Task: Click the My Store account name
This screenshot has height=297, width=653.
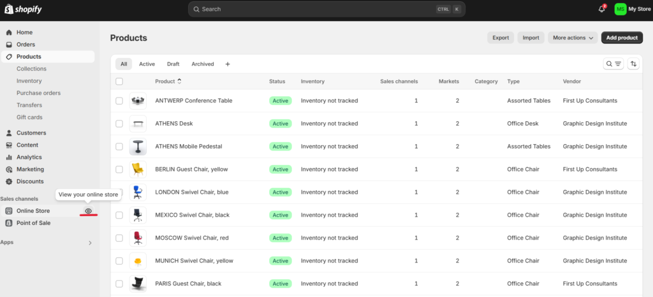Action: pos(639,9)
